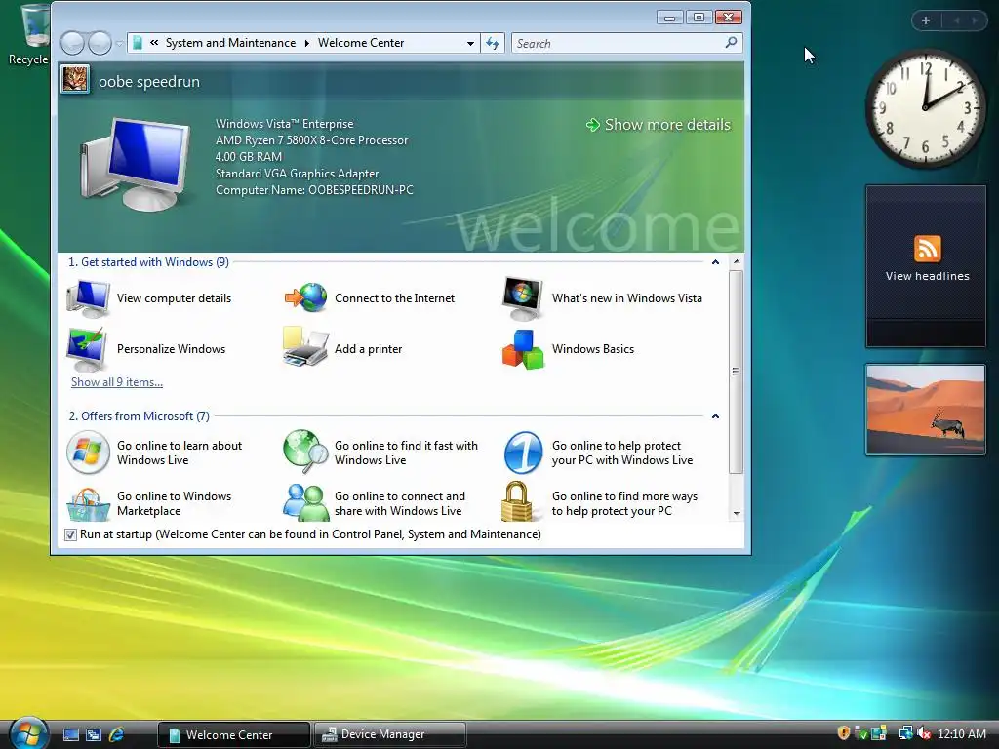Click the taskbar clock showing 12:10 AM
Viewport: 999px width, 749px height.
click(x=961, y=734)
